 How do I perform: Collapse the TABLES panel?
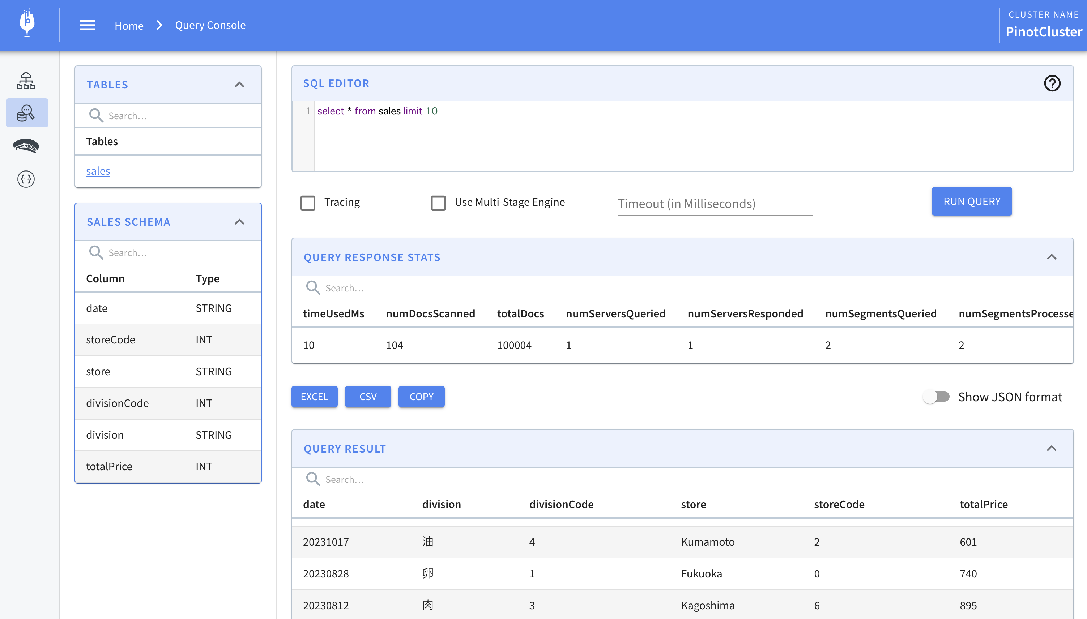[240, 85]
